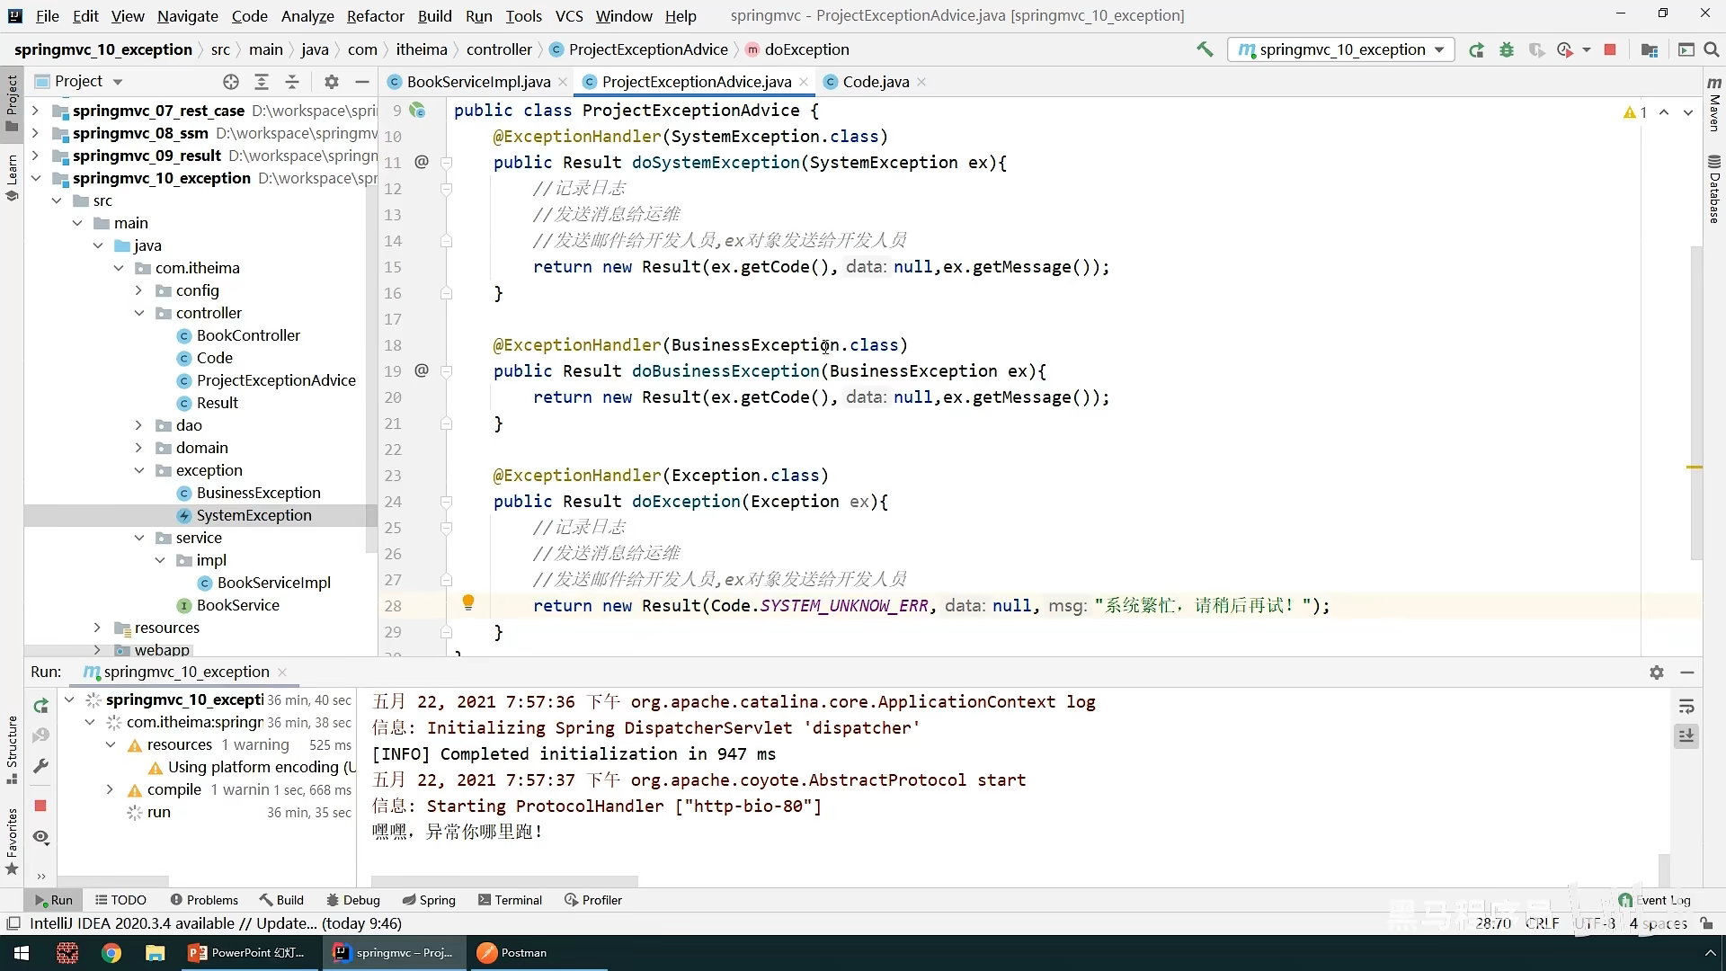Toggle the eye view options in Run panel
The image size is (1726, 971).
coord(40,837)
